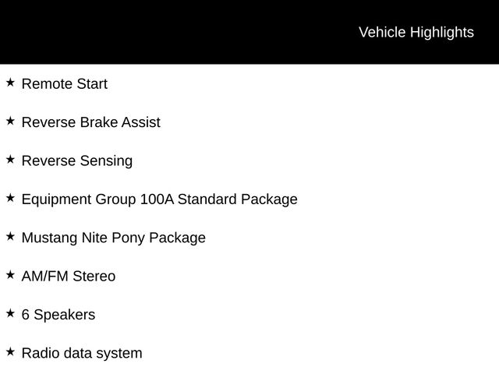The height and width of the screenshot is (374, 499).
Task: Select the star beside Mustang Nite Pony Package
Action: pos(10,236)
